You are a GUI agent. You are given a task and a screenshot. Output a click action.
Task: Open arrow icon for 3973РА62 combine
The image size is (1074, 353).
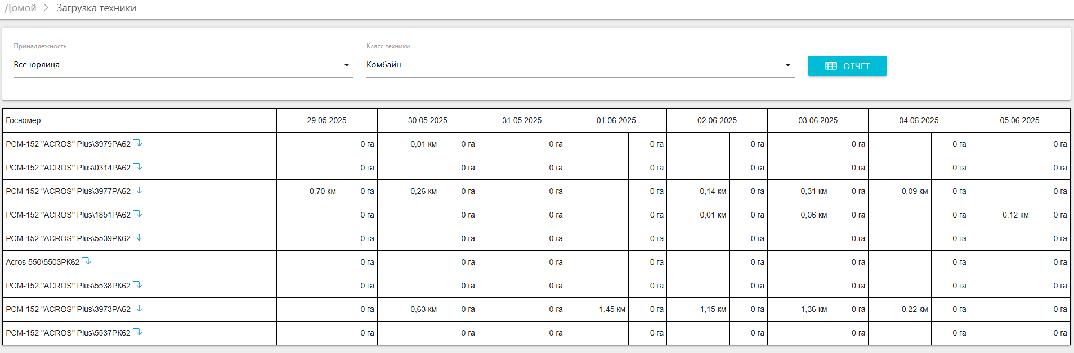point(138,309)
